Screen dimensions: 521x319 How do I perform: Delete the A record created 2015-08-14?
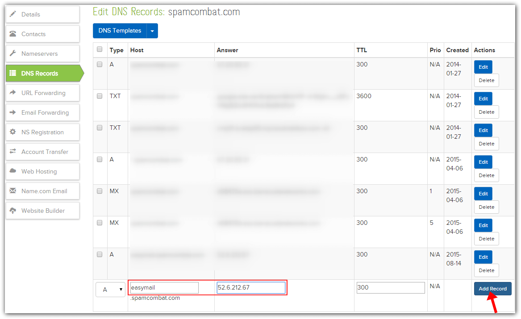click(487, 270)
